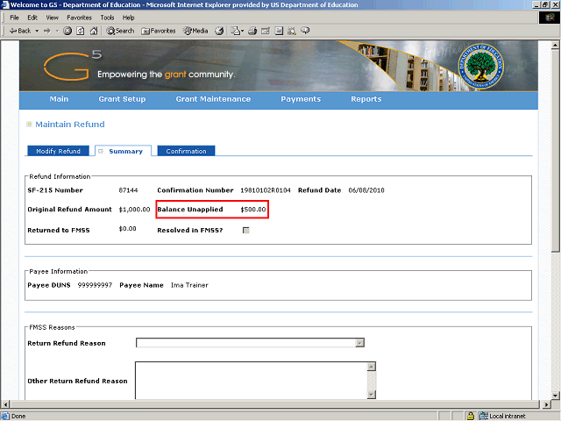Click the SF-215 Number value 87144
Screen dimensions: 561x421
(128, 190)
